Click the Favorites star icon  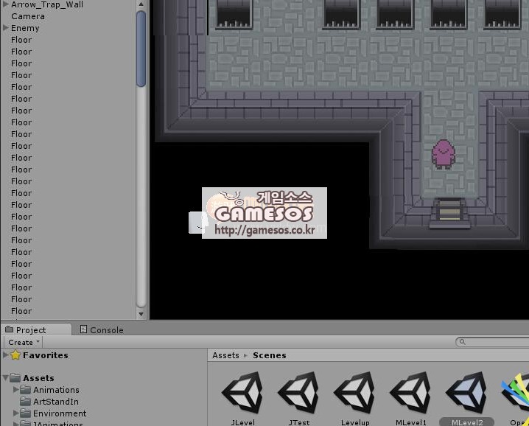tap(15, 355)
